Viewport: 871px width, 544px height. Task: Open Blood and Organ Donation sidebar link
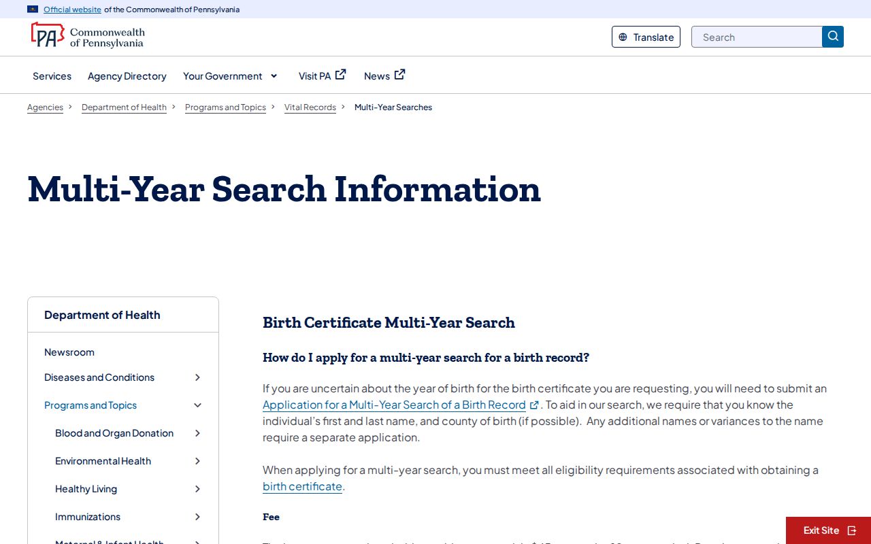114,433
